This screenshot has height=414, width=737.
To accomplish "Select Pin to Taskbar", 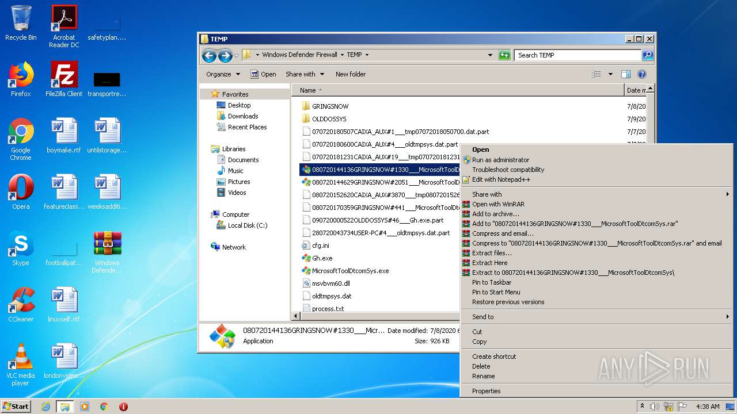I will click(597, 282).
